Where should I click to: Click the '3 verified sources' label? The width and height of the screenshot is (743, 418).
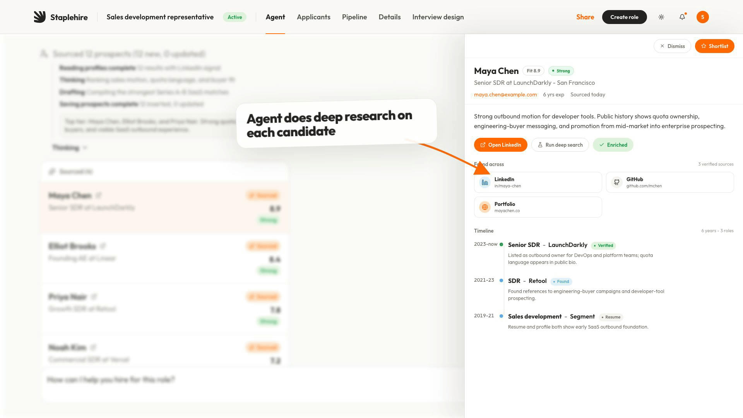click(x=716, y=164)
